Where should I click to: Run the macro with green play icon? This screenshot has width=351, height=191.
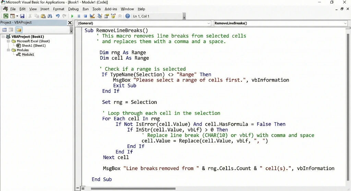tap(72, 16)
